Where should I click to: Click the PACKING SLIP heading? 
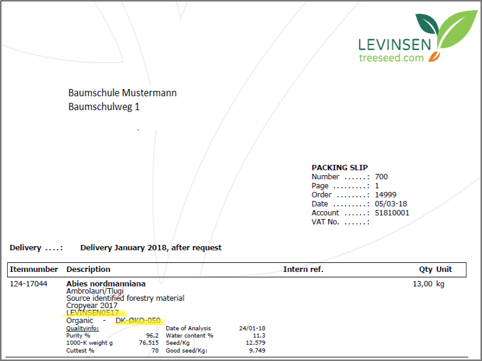(x=340, y=168)
